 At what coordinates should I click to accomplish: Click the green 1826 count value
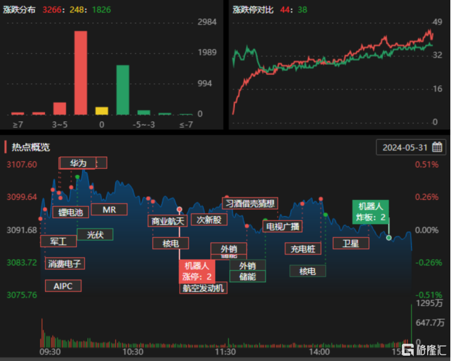(101, 9)
